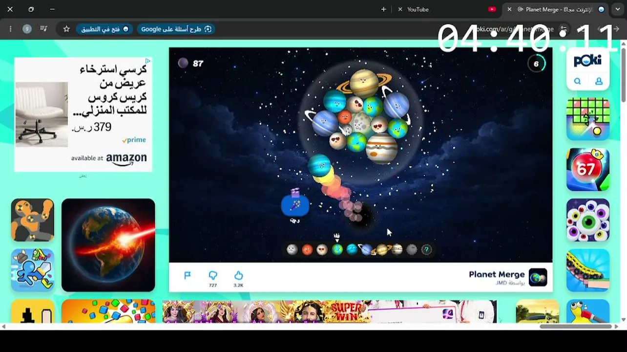The image size is (627, 352).
Task: Open the Earth laser explosion game thumbnail
Action: point(108,245)
